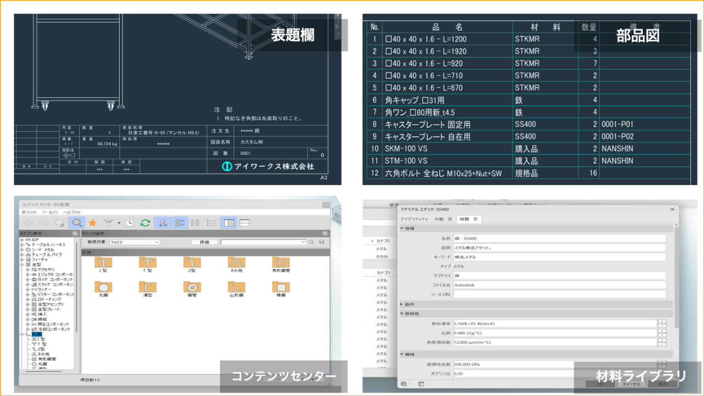The width and height of the screenshot is (704, 396).
Task: Click the 熱膨張係数 value stepper
Action: pos(662,342)
